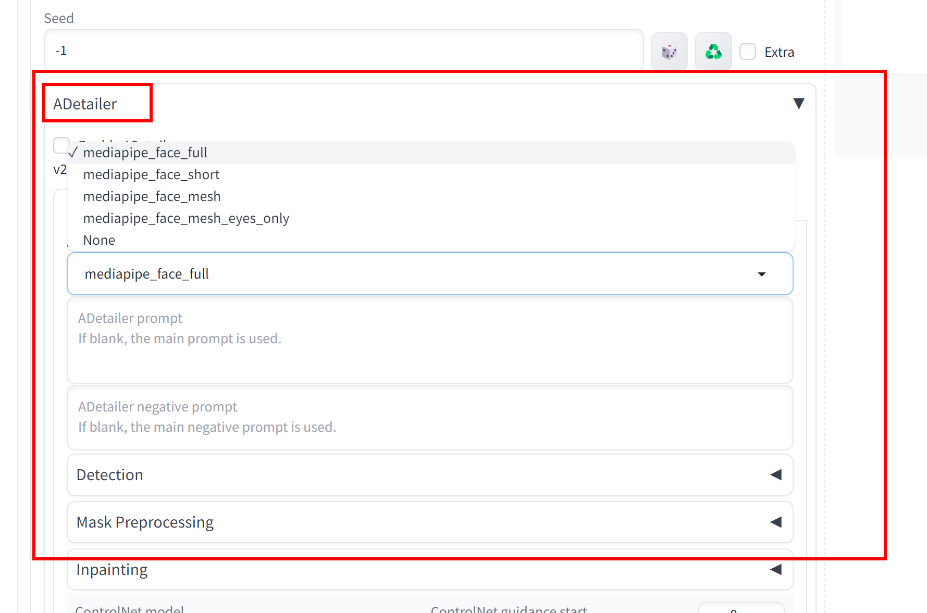
Task: Choose mediapipe_face_short model option
Action: [151, 174]
